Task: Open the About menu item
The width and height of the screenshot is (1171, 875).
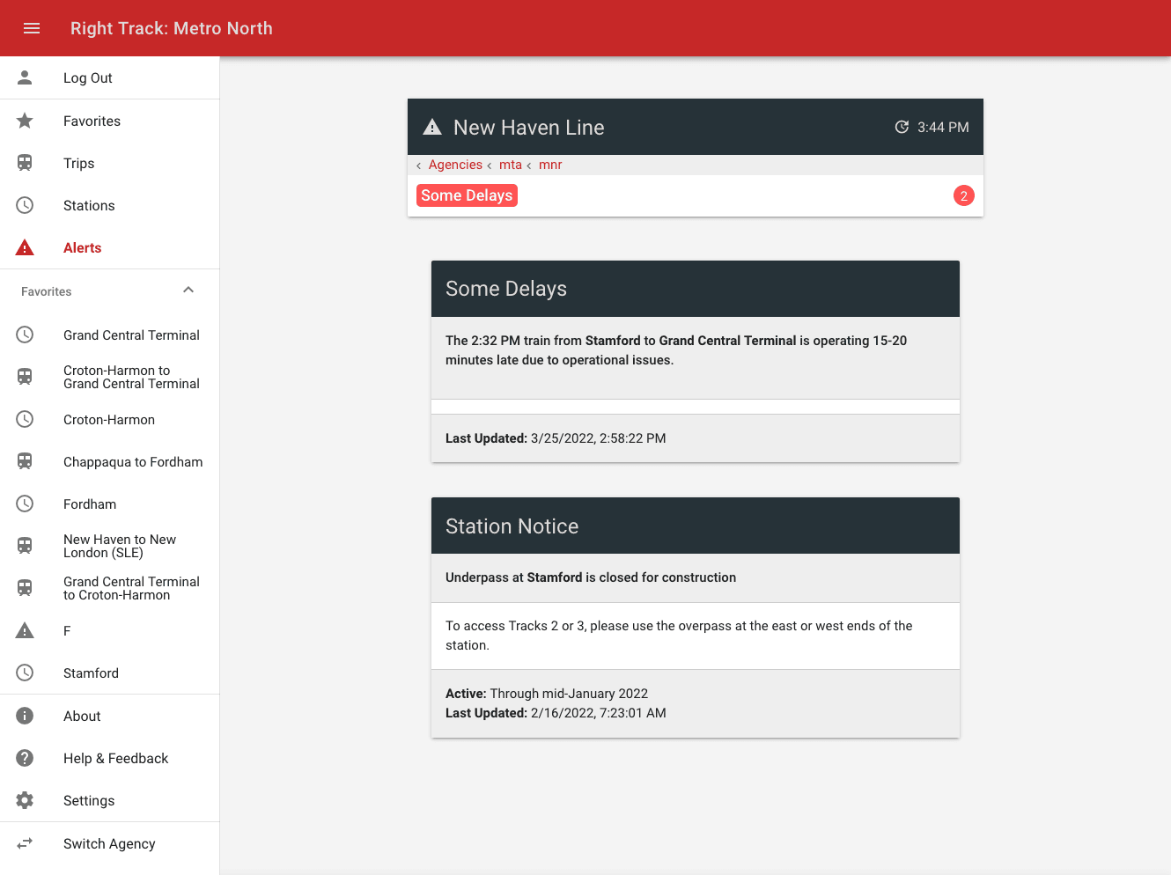Action: pyautogui.click(x=82, y=716)
